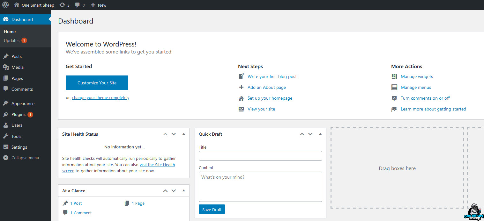Click Customize Your Site button

pyautogui.click(x=97, y=83)
